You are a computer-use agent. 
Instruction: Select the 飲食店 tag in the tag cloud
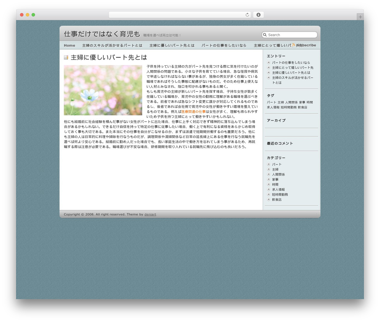(x=303, y=108)
